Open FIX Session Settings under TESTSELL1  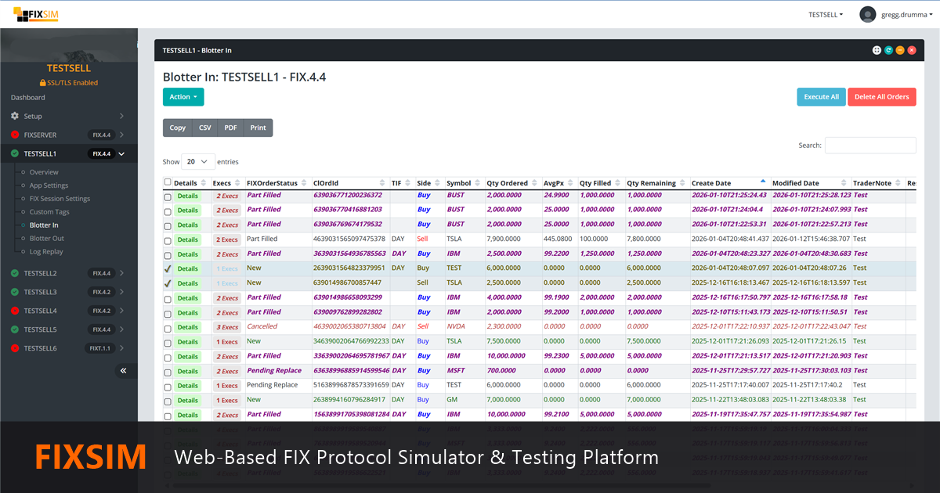pyautogui.click(x=60, y=199)
